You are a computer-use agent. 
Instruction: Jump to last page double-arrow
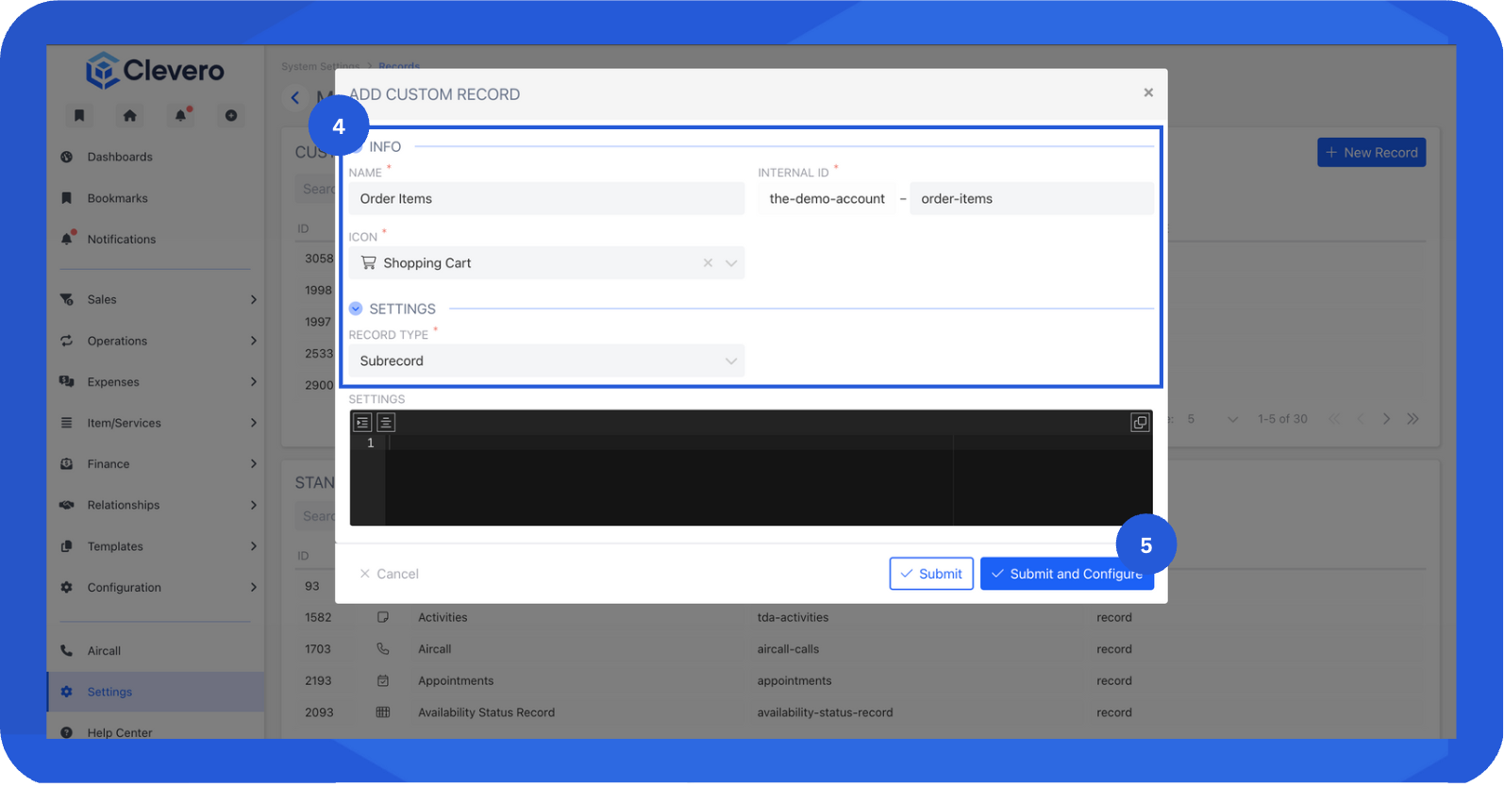pyautogui.click(x=1412, y=419)
